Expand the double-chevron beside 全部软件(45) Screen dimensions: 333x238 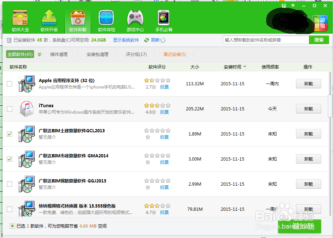(39, 54)
